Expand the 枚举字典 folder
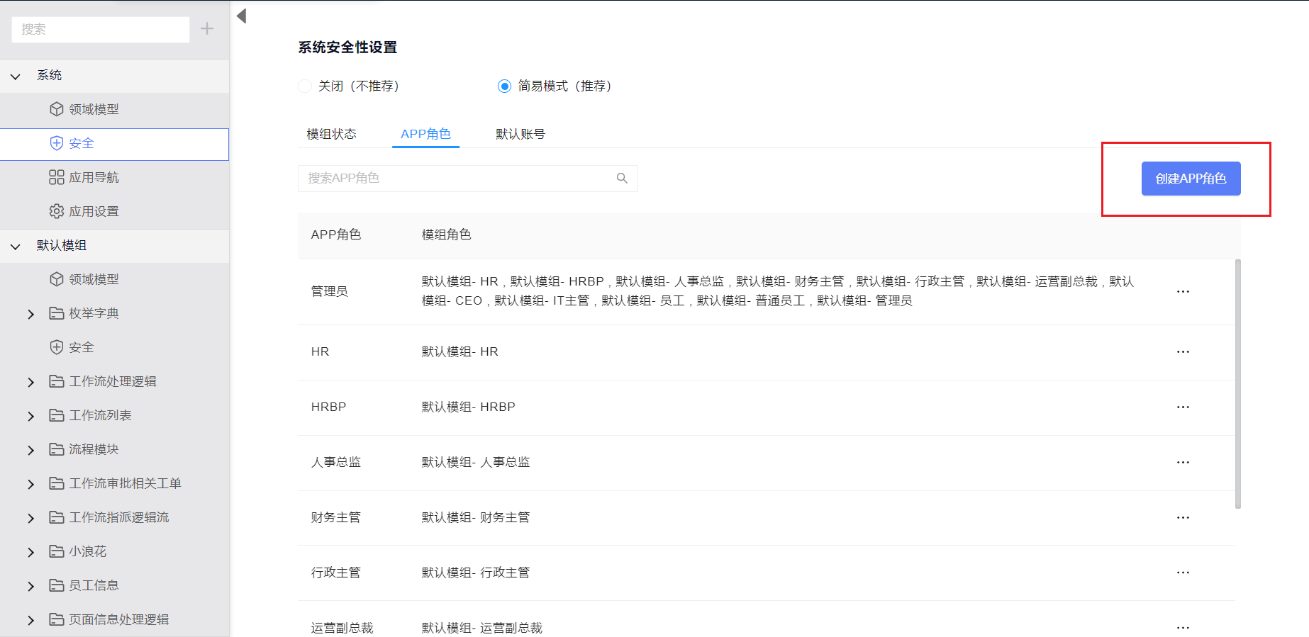The width and height of the screenshot is (1309, 637). click(30, 314)
